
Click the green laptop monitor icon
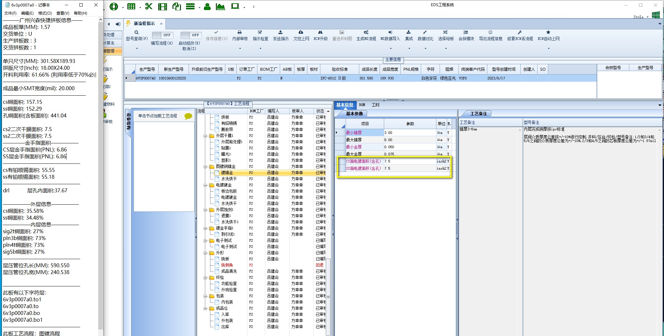point(235,6)
